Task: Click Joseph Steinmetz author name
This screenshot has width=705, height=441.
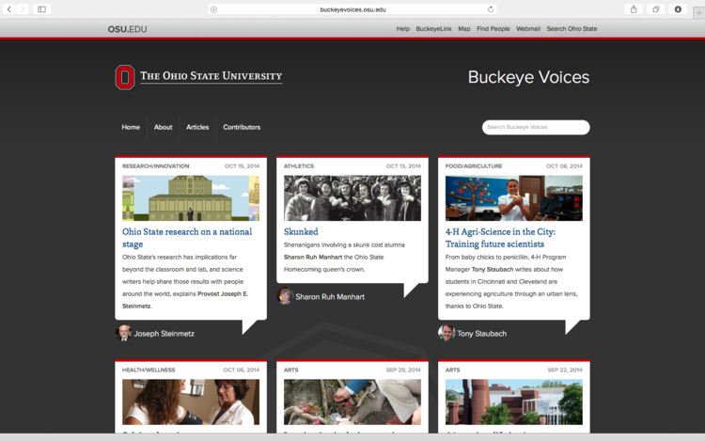Action: tap(164, 334)
